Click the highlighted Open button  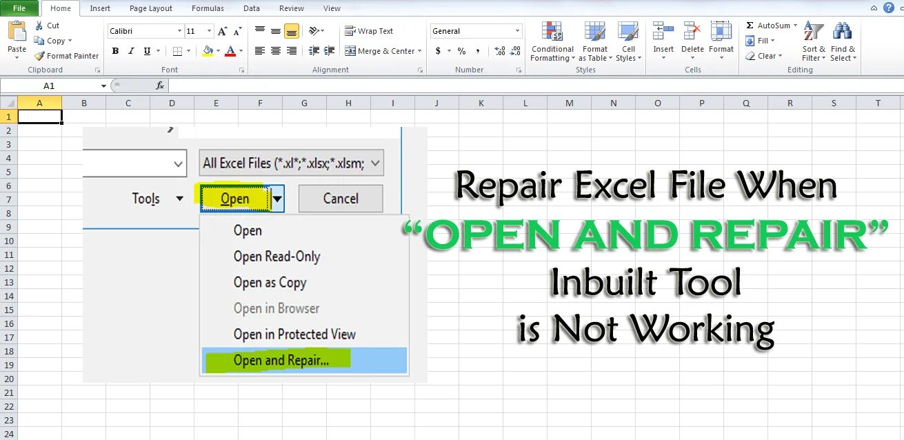click(234, 199)
